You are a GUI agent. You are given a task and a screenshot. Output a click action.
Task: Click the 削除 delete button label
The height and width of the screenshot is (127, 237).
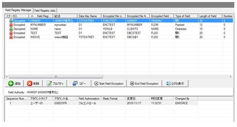[x=36, y=84]
